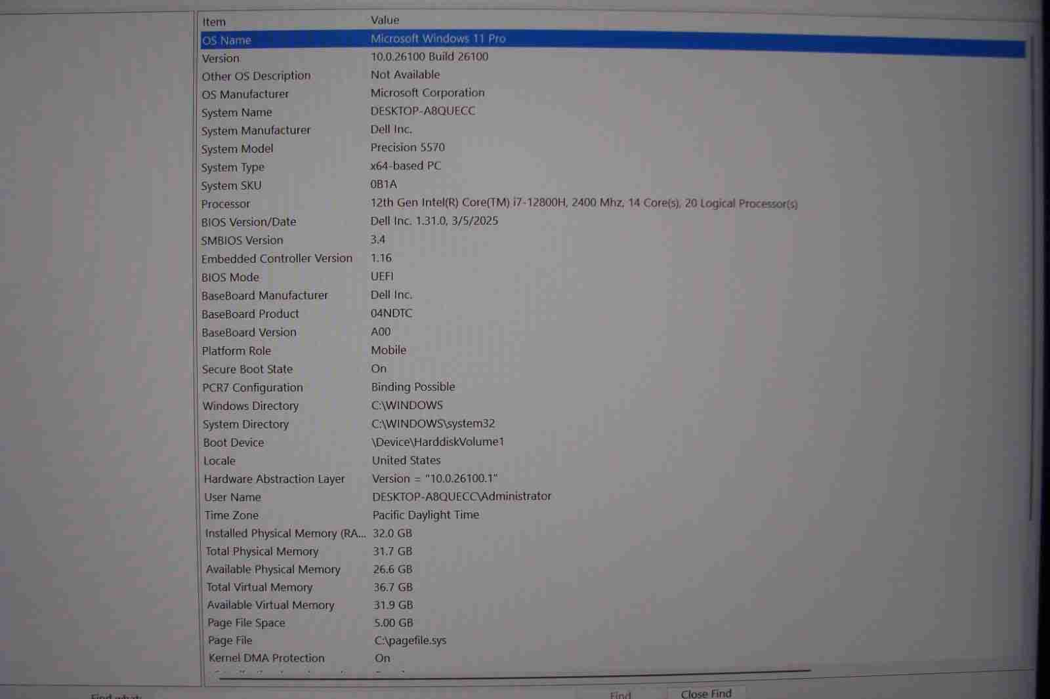This screenshot has height=699, width=1050.
Task: Select the Secure Boot State row
Action: pyautogui.click(x=247, y=369)
